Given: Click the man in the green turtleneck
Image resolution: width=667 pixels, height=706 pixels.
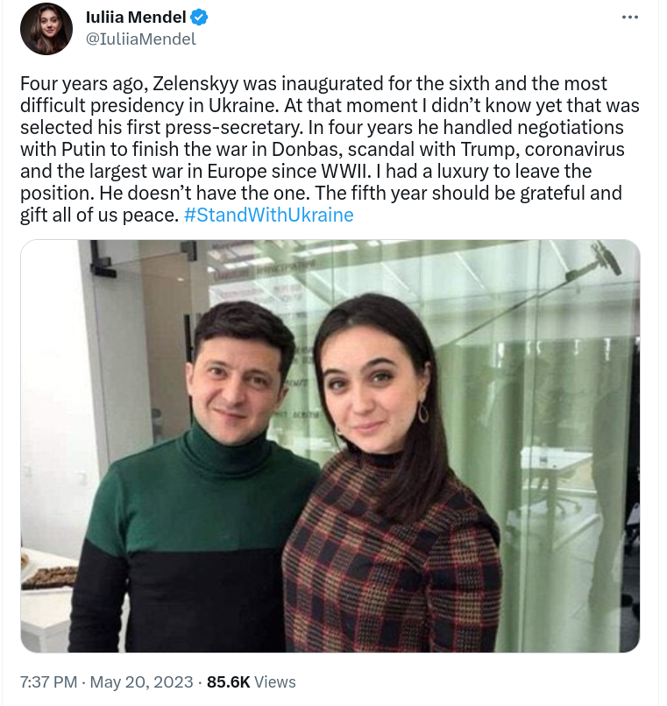Looking at the screenshot, I should [x=194, y=477].
